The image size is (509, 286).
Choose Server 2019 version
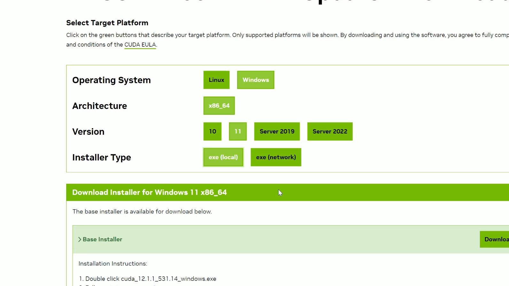click(x=277, y=131)
